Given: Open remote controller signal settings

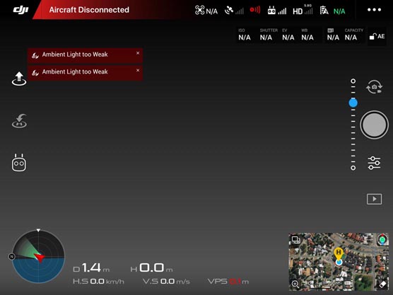Looking at the screenshot, I should tap(276, 11).
